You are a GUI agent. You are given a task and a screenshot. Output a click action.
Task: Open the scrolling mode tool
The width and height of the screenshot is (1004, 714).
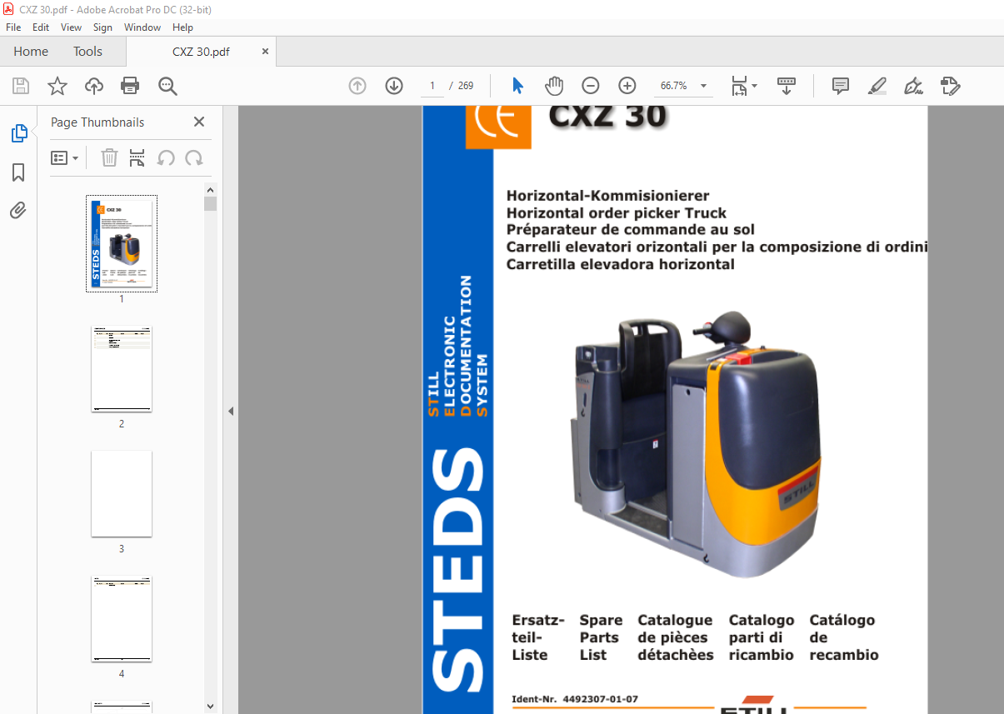point(787,86)
